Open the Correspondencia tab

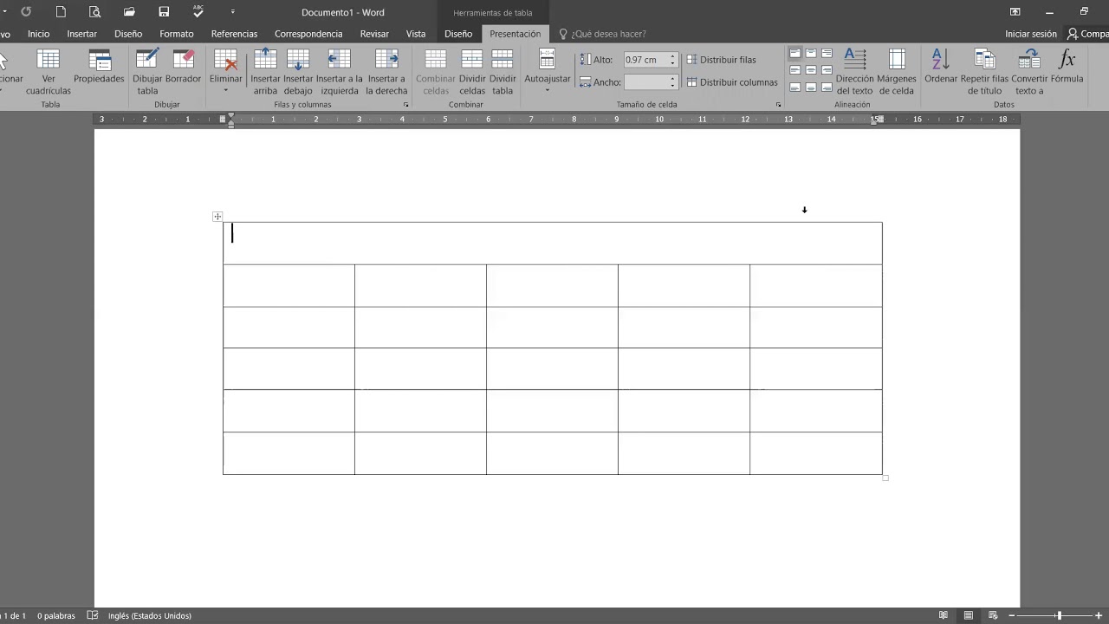click(x=308, y=34)
